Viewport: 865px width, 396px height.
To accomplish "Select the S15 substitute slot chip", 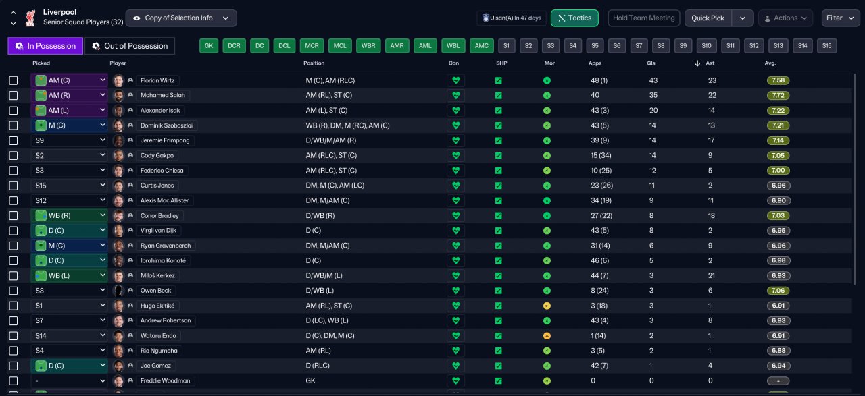I will (826, 46).
